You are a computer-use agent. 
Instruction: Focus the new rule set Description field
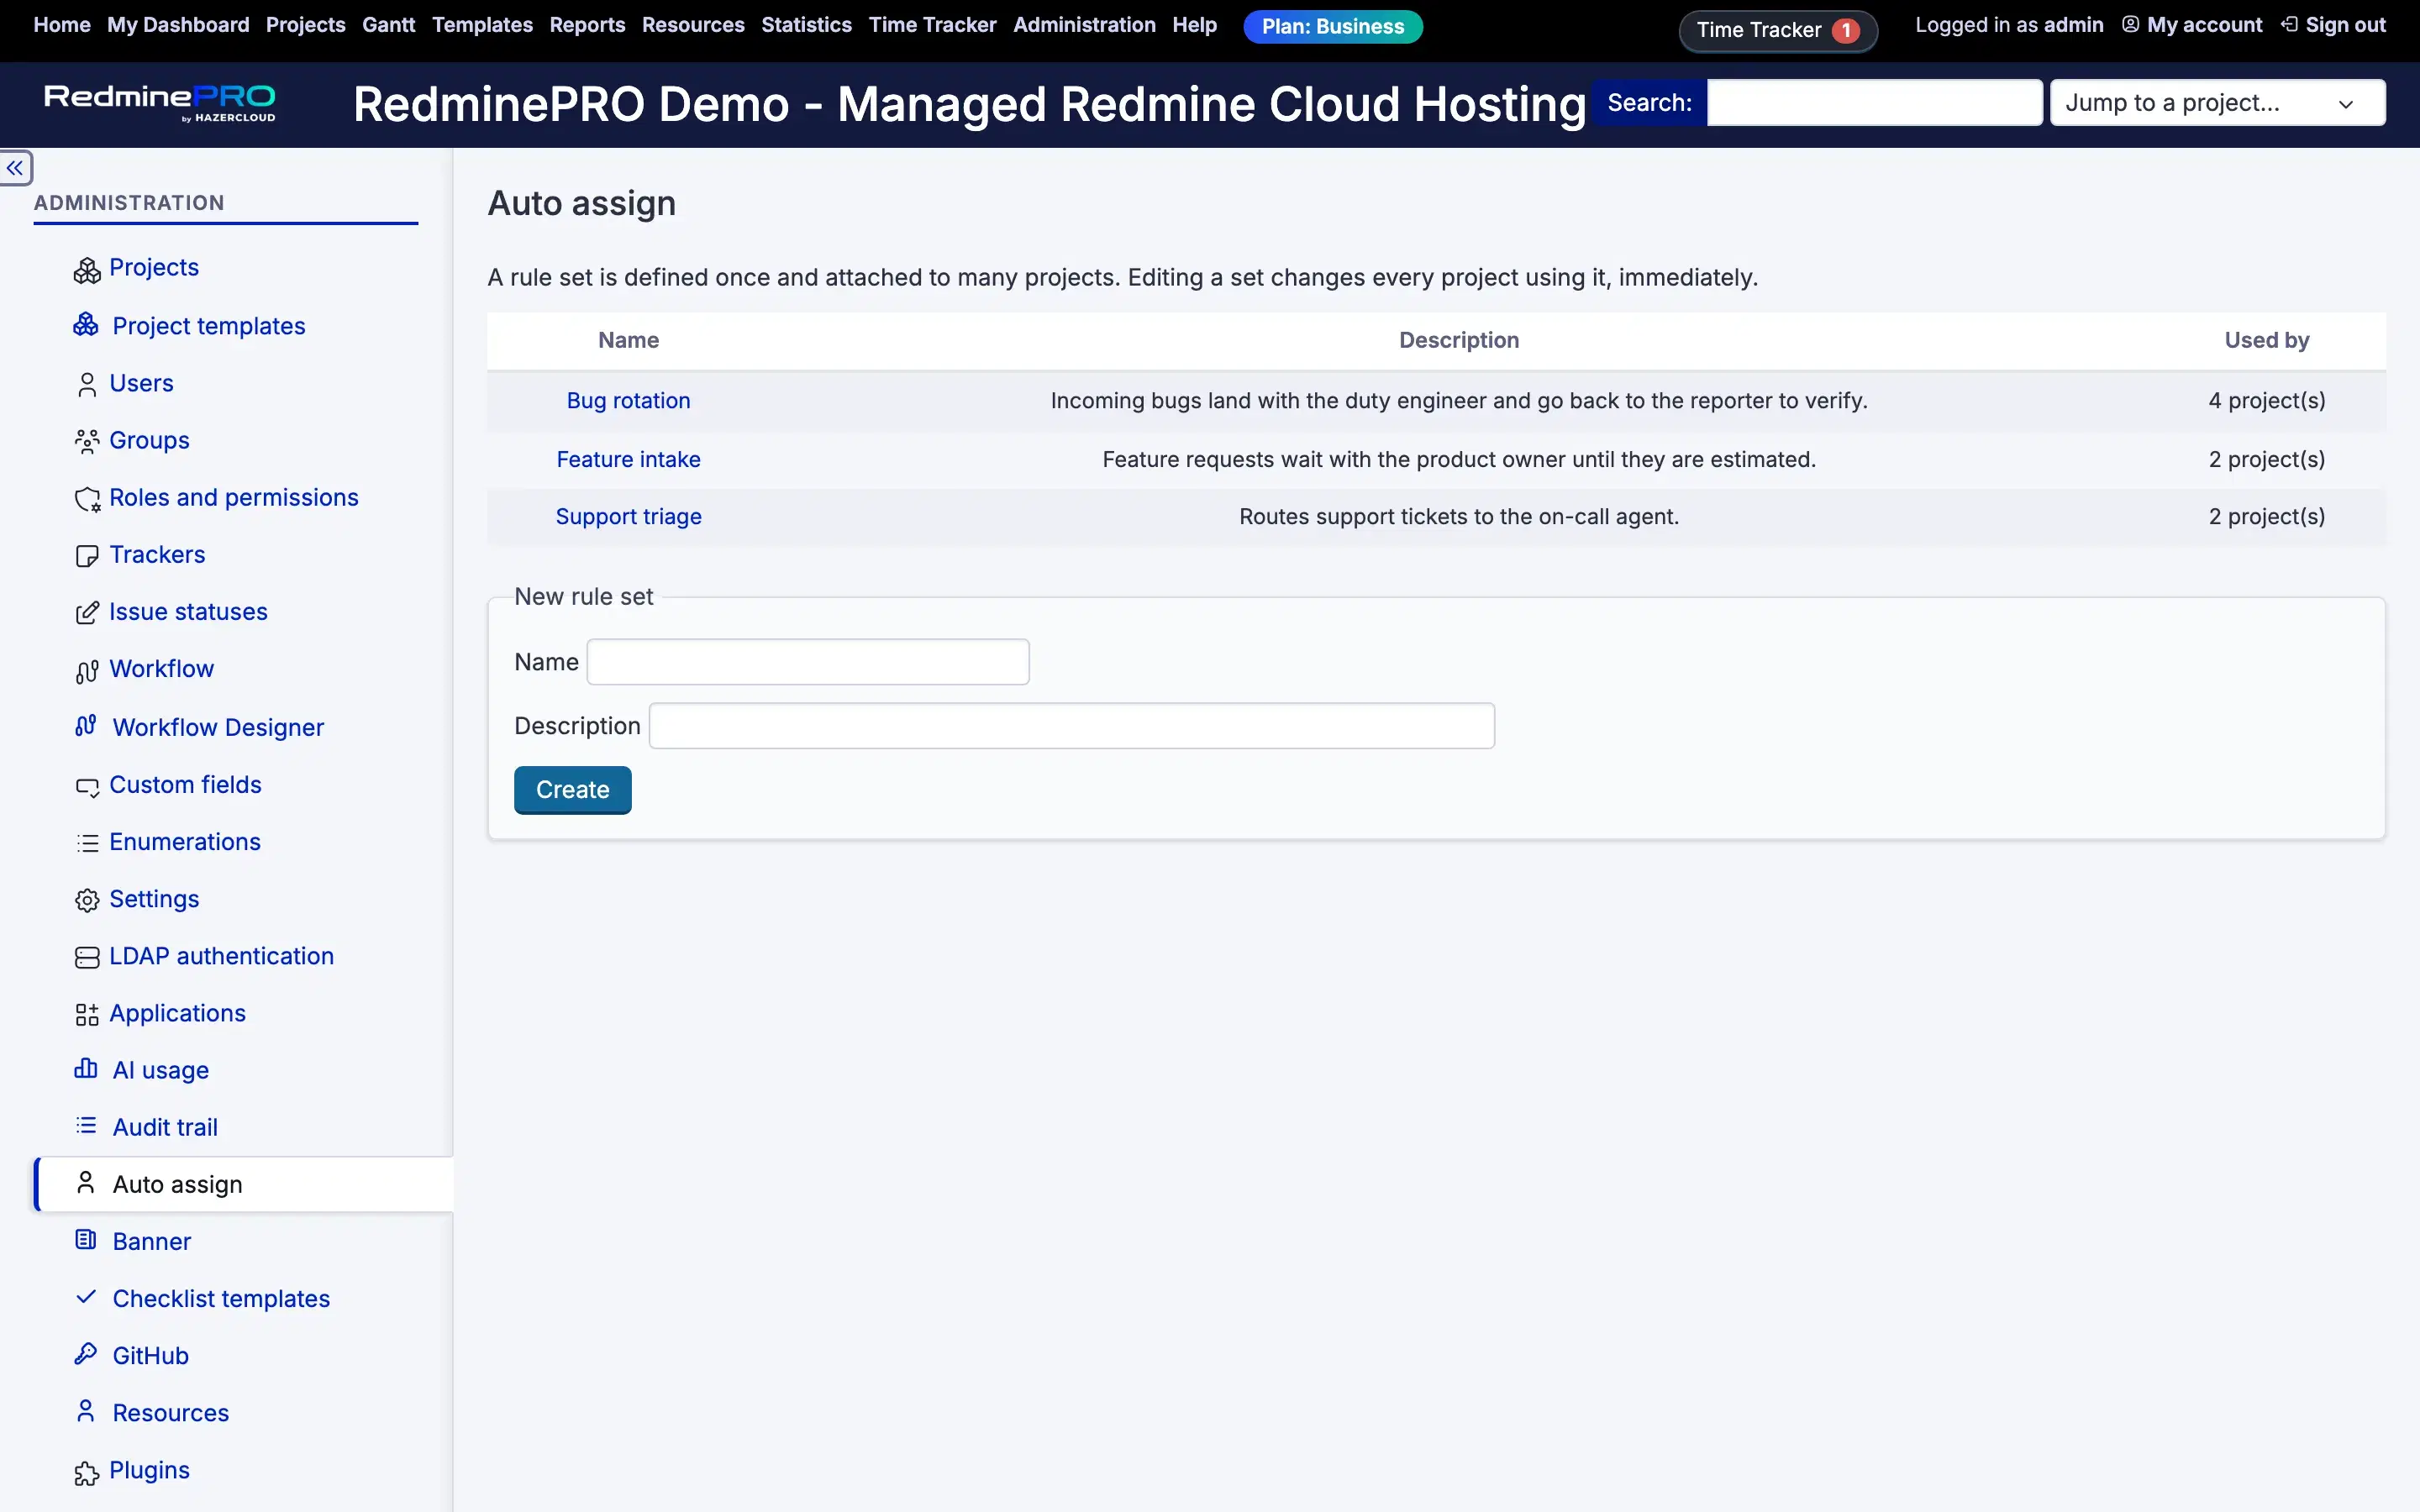pos(1071,726)
